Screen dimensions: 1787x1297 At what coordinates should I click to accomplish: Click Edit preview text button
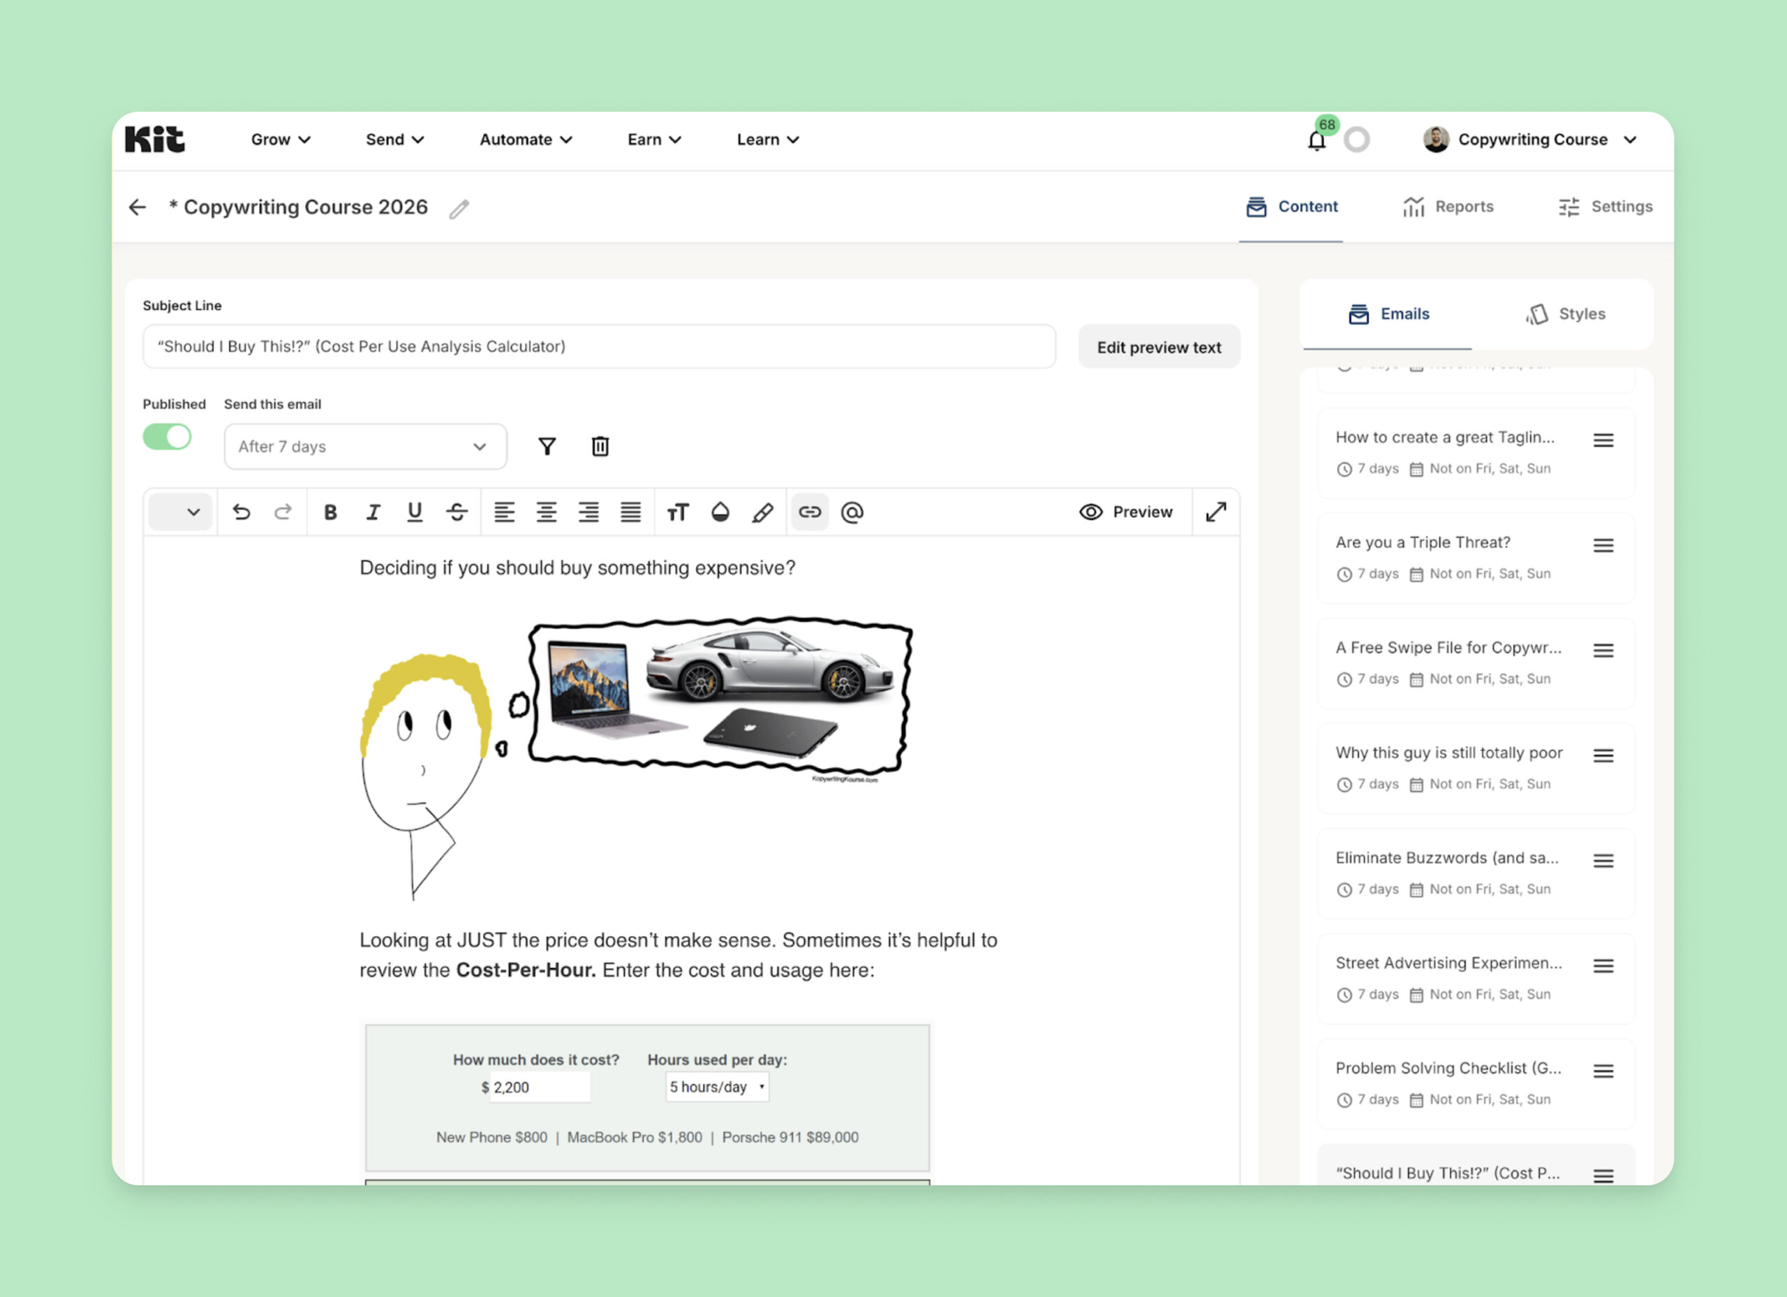(1158, 348)
